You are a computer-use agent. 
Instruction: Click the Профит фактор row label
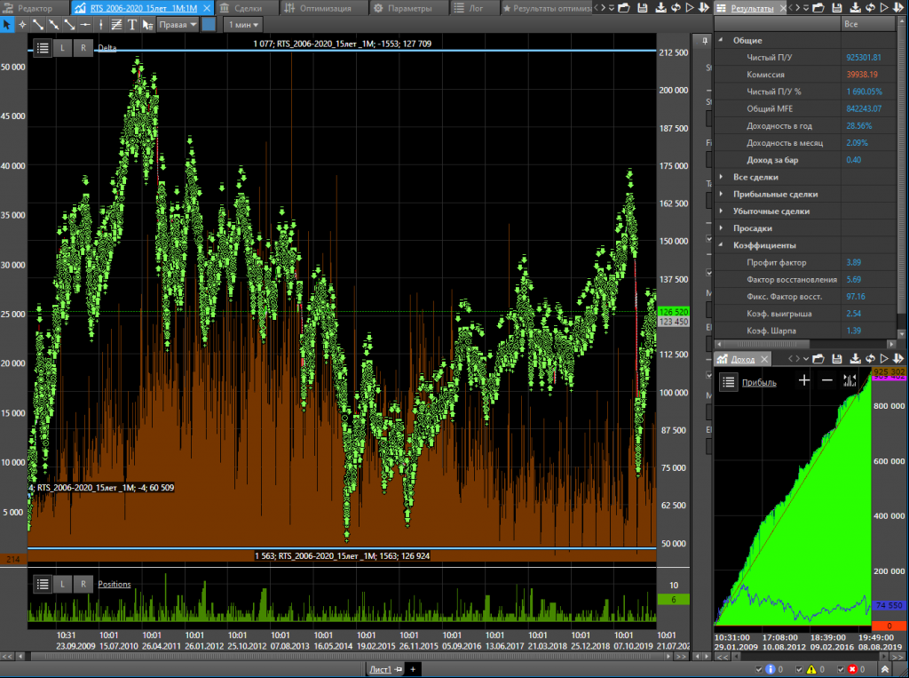776,262
